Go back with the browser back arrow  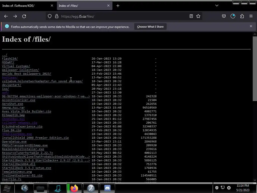click(x=6, y=16)
